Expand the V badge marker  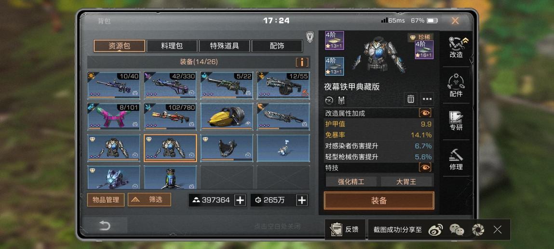(x=310, y=37)
